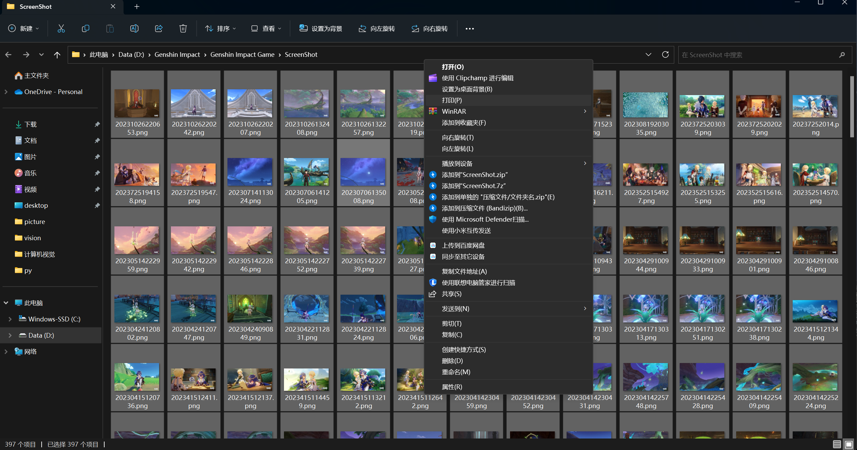Unpin desktop folder pin icon
This screenshot has width=857, height=450.
97,205
